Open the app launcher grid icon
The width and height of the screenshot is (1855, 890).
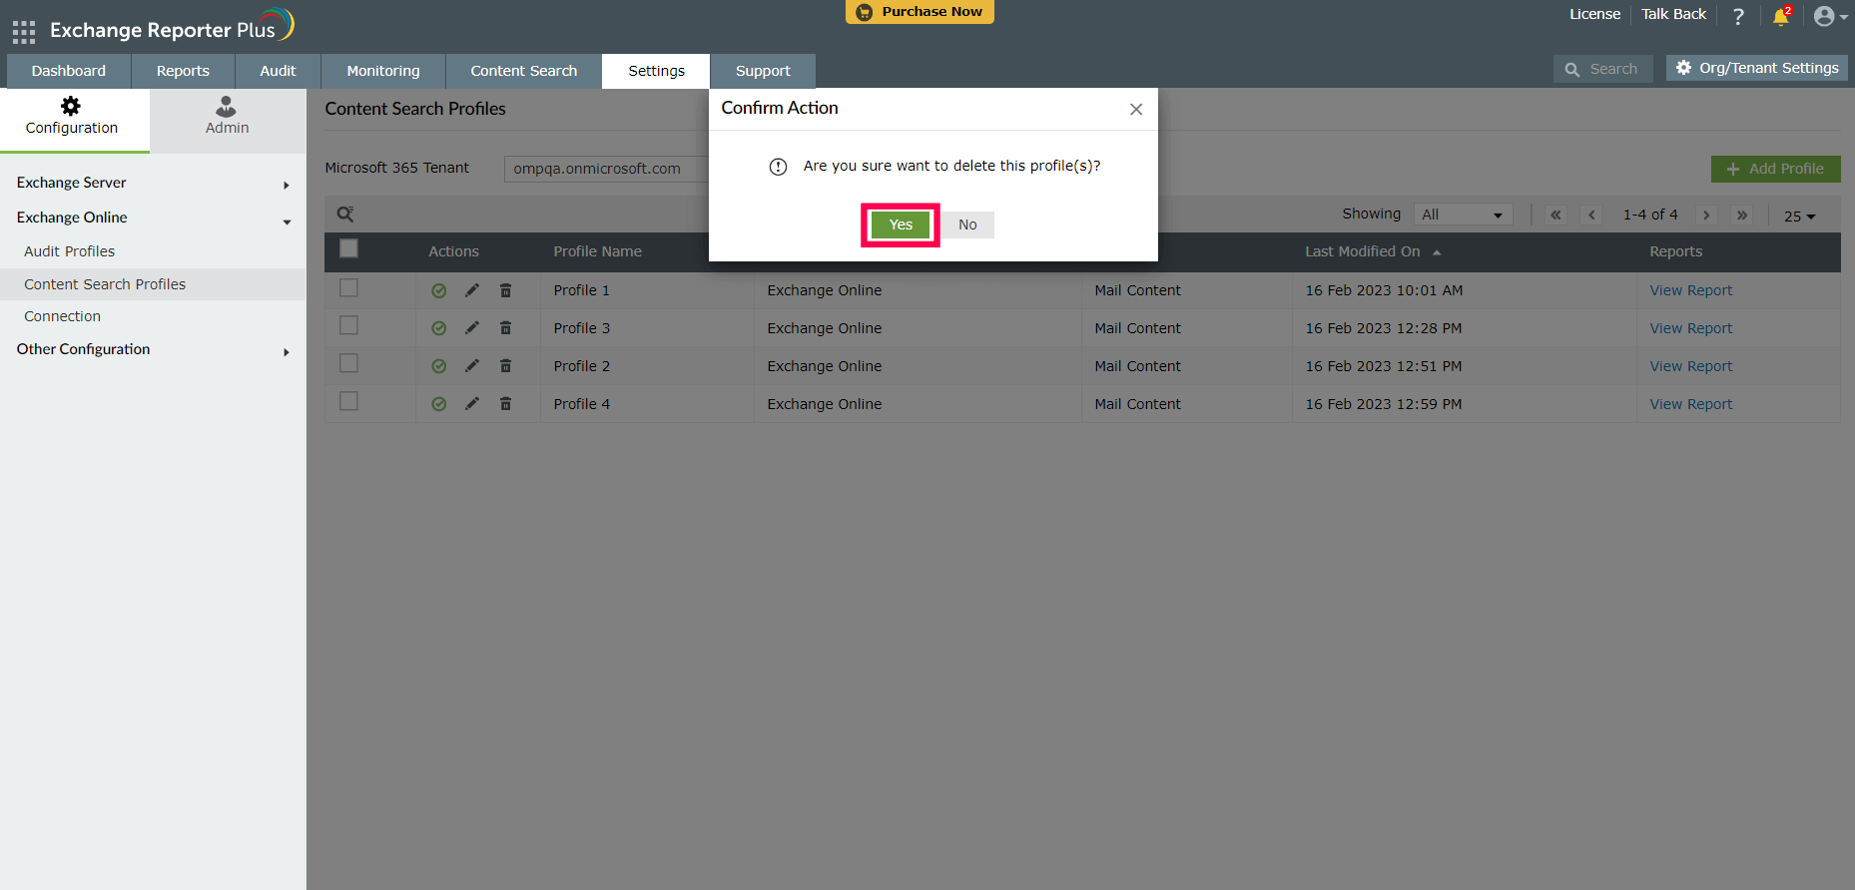click(24, 32)
